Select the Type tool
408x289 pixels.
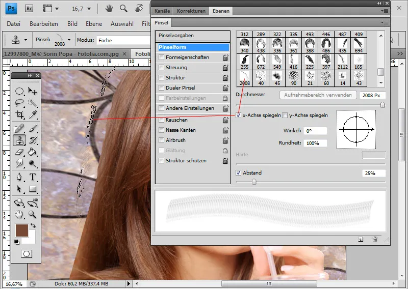point(33,177)
